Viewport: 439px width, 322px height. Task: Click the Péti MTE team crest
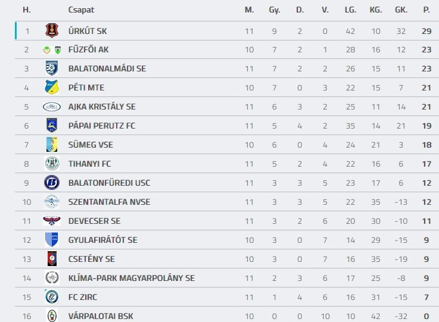[x=52, y=87]
